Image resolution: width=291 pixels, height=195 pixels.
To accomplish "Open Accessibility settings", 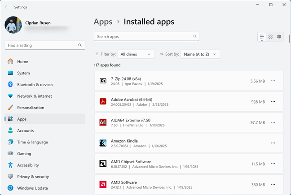I will tap(45, 165).
